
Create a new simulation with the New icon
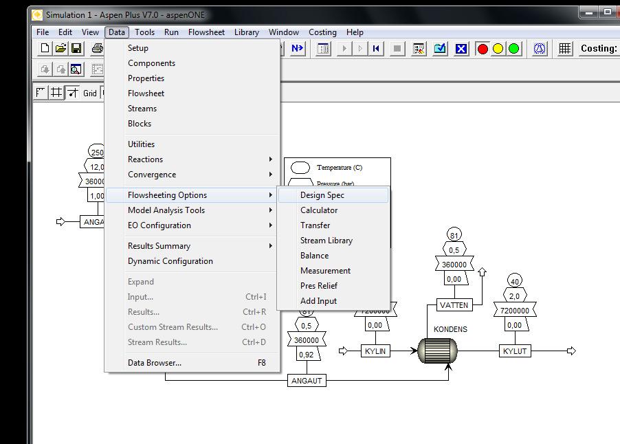45,48
